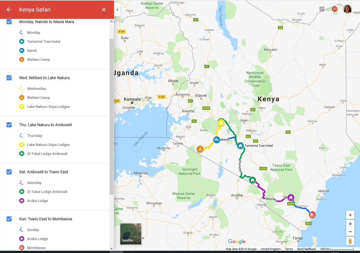Click the United Kingdom link in the footer
The image size is (360, 253).
click(271, 249)
